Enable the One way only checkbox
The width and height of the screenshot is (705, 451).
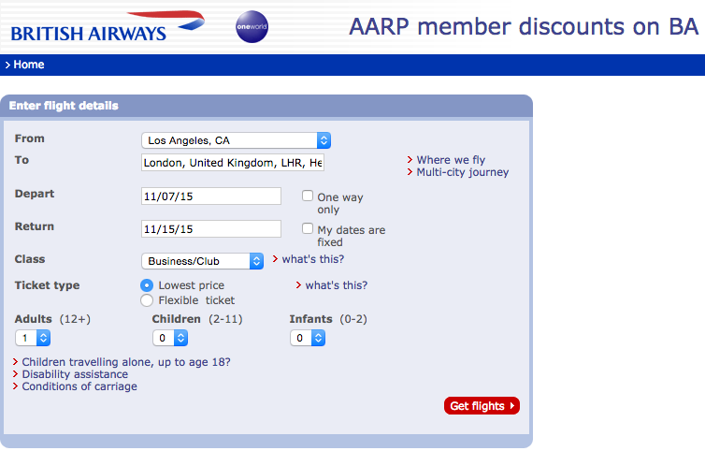tap(308, 196)
